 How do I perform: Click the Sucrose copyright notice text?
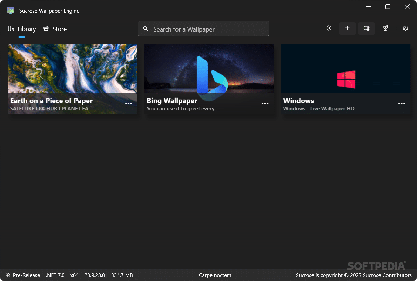click(x=354, y=275)
